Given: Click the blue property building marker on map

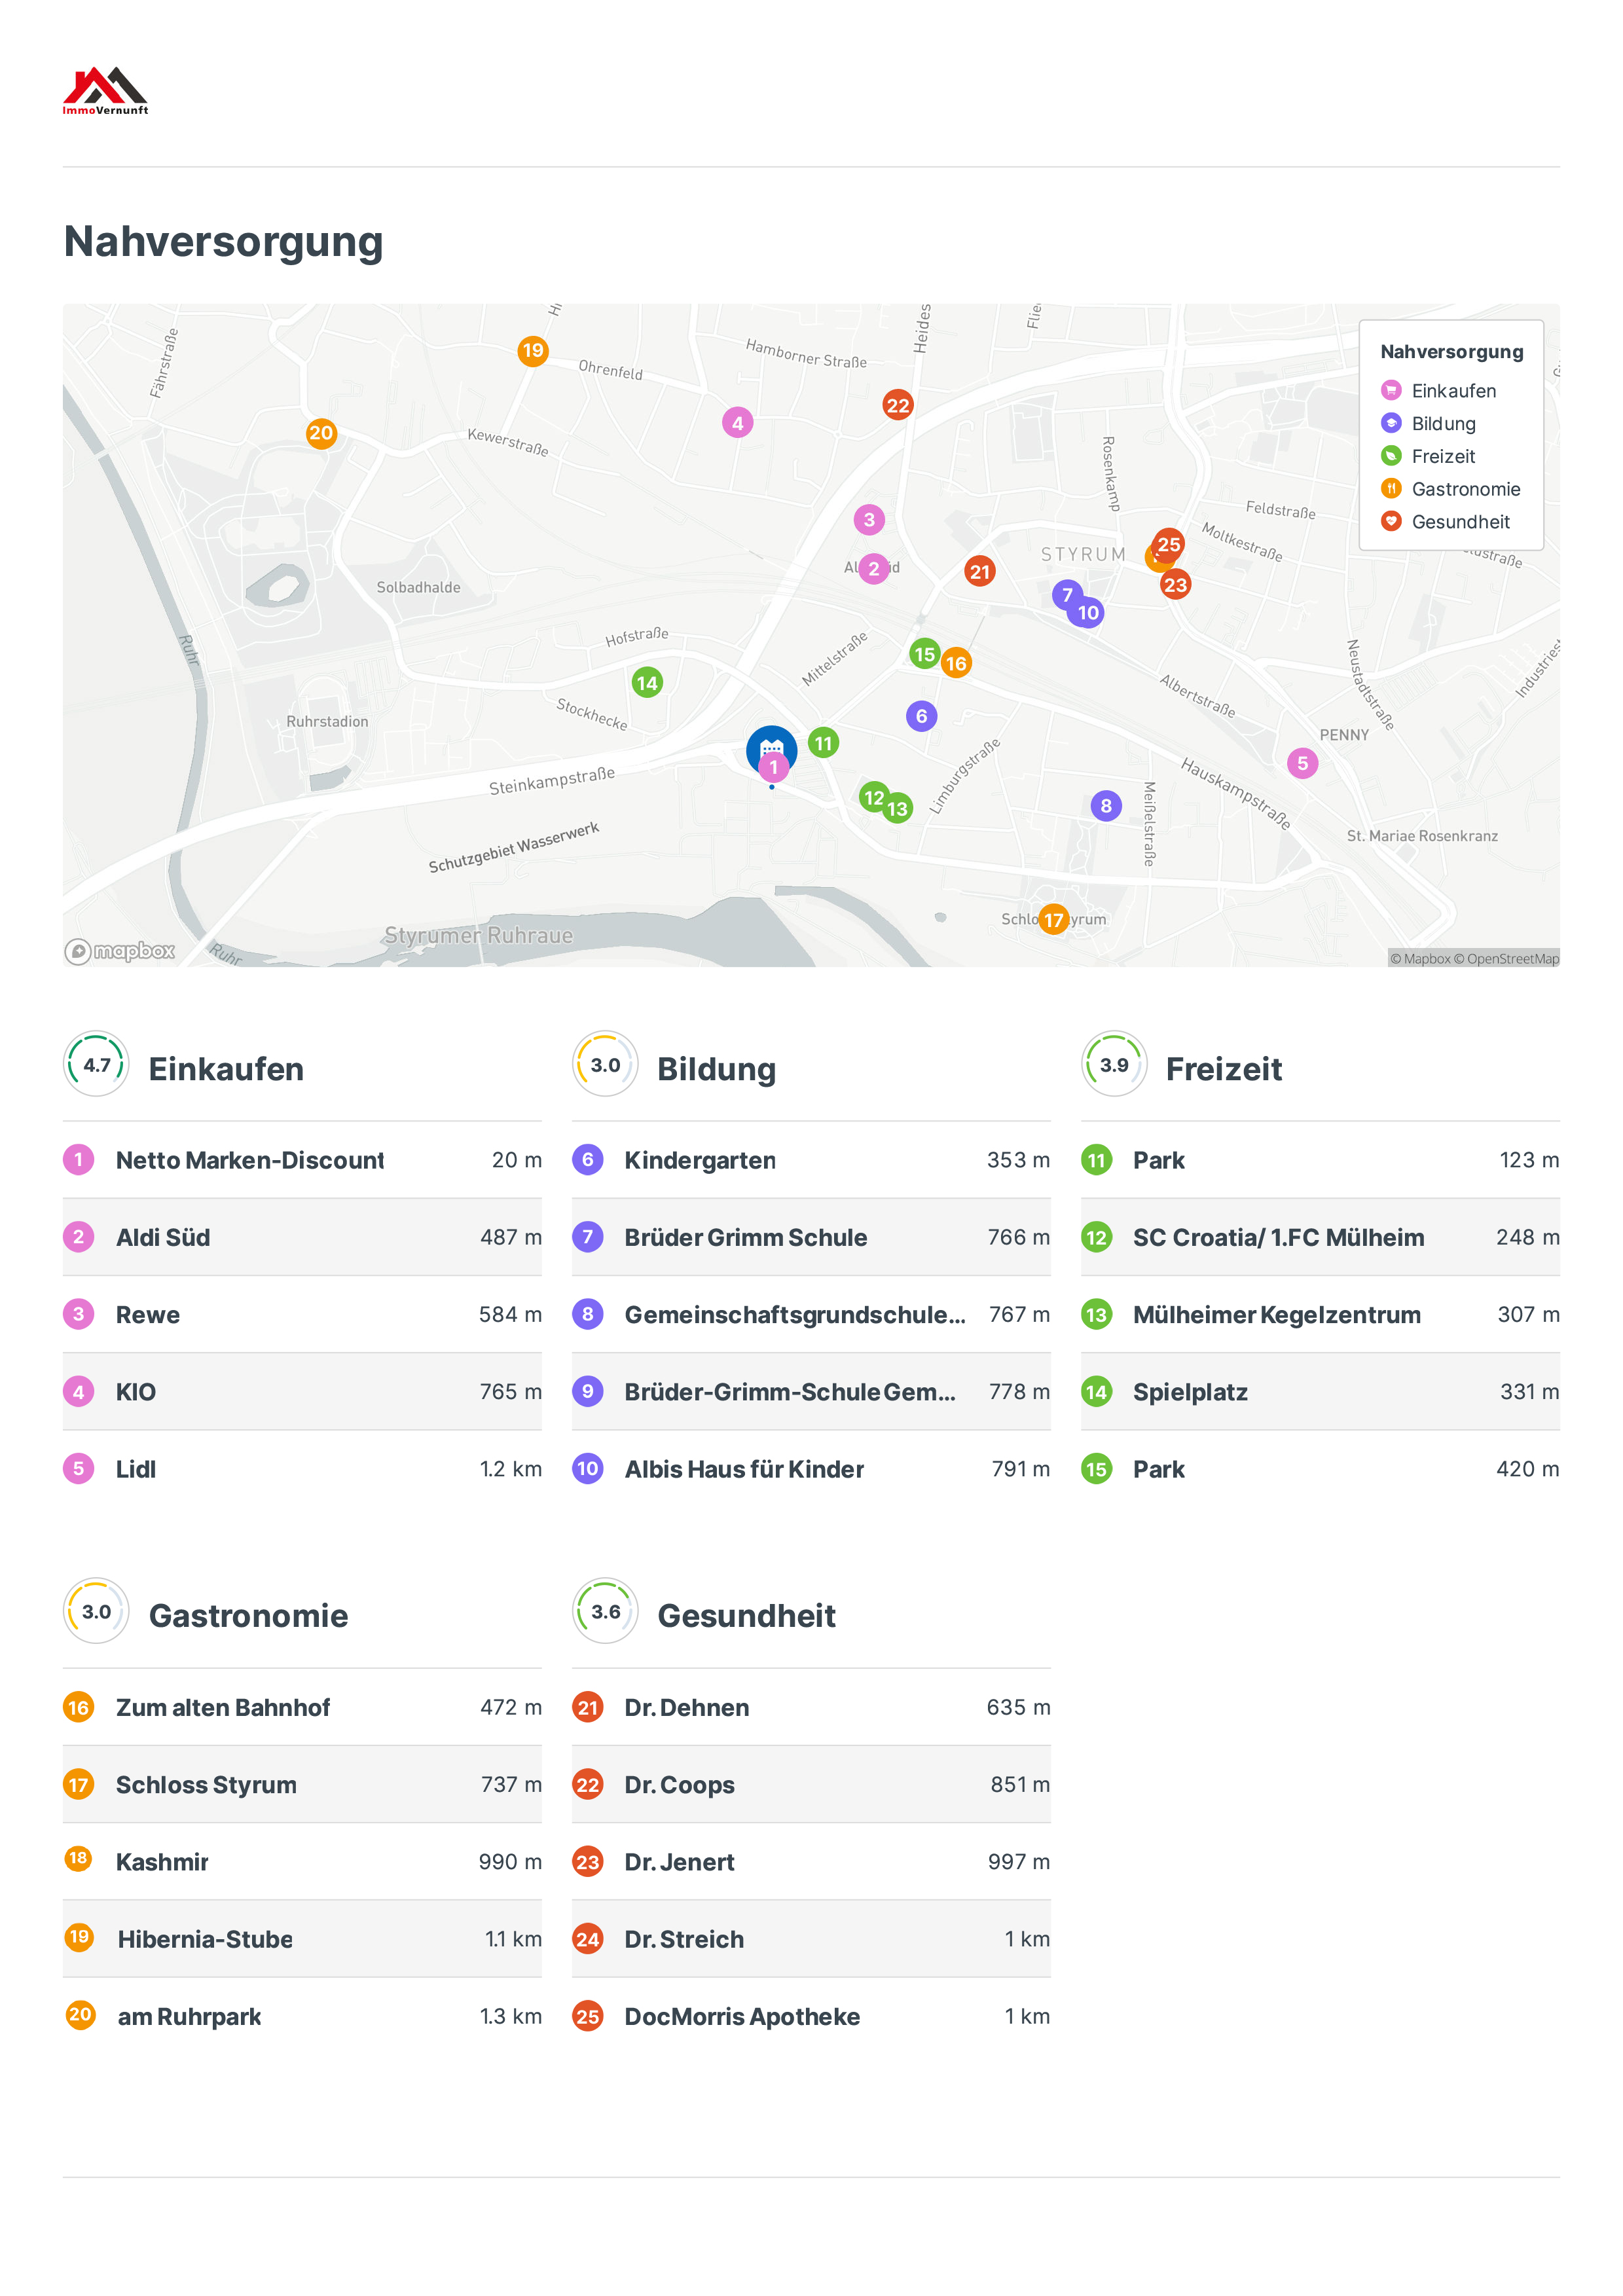Looking at the screenshot, I should pos(771,743).
